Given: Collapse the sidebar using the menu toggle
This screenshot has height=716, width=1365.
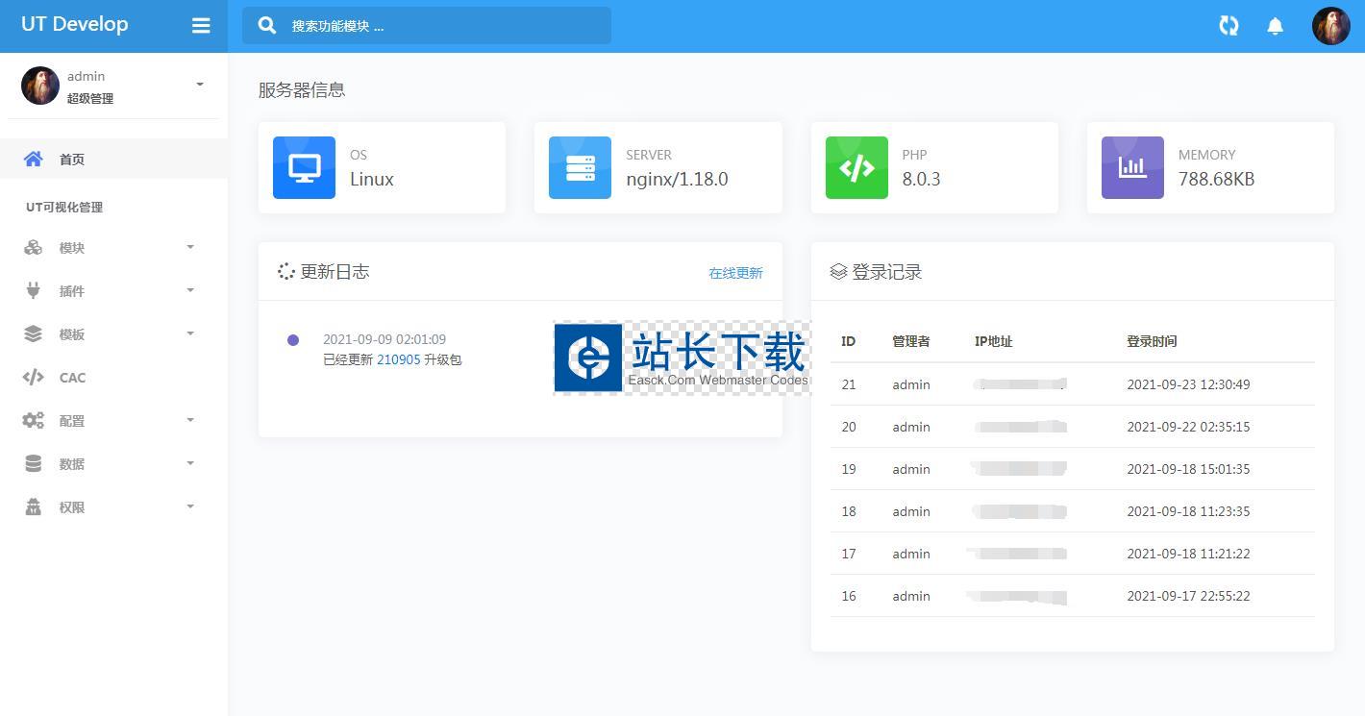Looking at the screenshot, I should [x=201, y=26].
